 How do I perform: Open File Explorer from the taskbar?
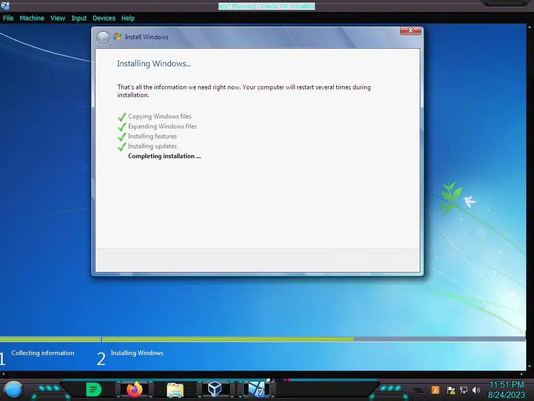click(x=175, y=390)
